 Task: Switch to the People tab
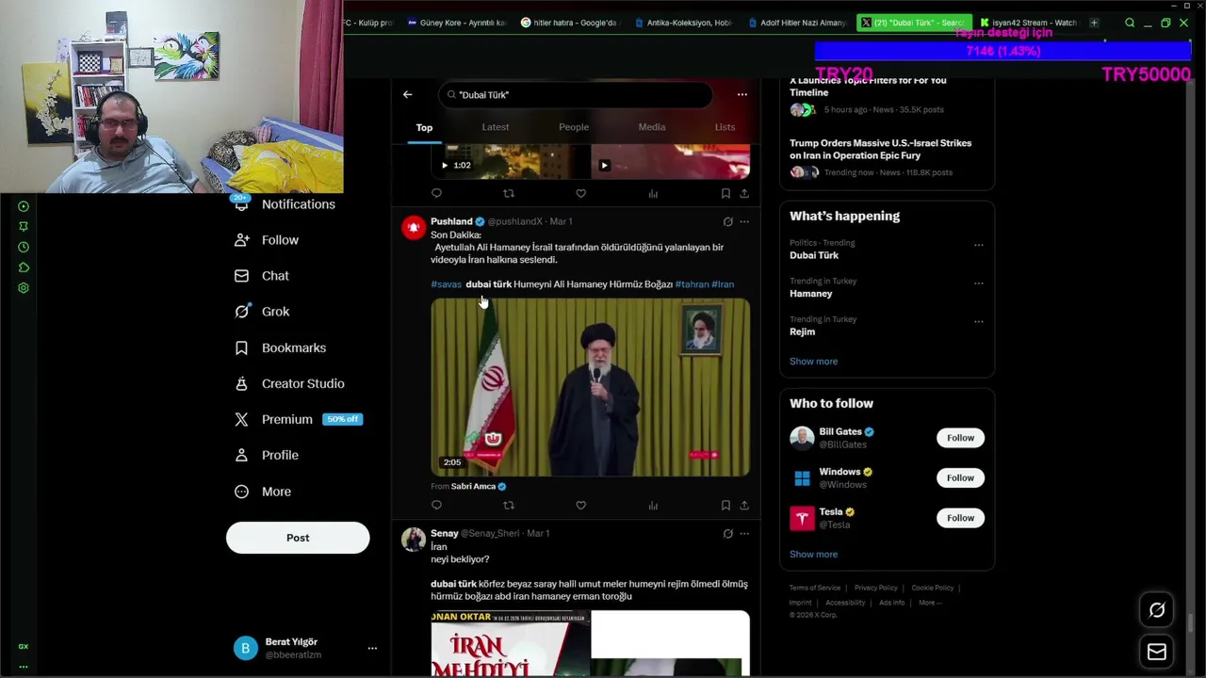tap(574, 127)
